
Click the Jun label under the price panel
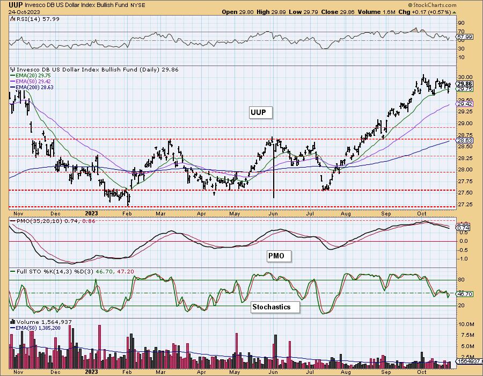[x=273, y=214]
